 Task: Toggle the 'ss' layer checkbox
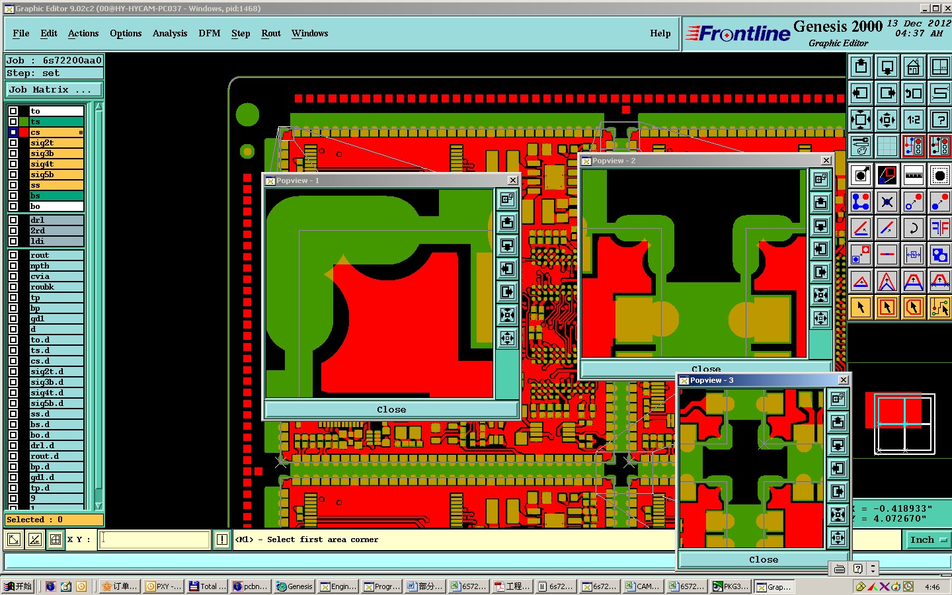13,185
